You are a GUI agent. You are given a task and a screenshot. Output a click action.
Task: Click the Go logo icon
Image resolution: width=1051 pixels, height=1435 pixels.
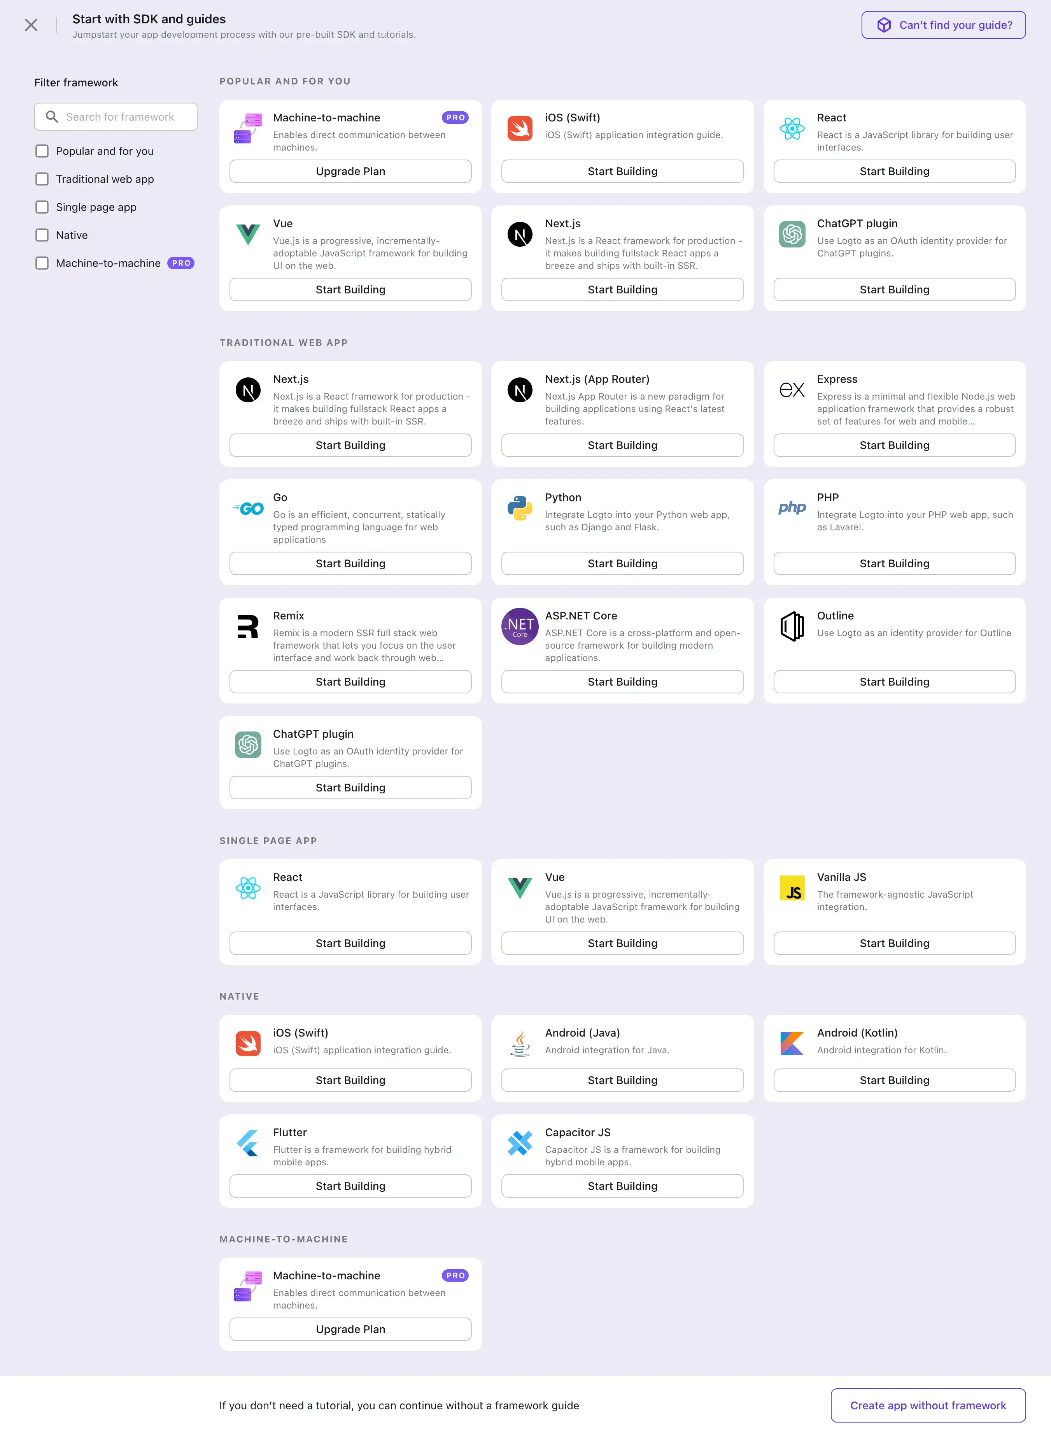pyautogui.click(x=247, y=508)
